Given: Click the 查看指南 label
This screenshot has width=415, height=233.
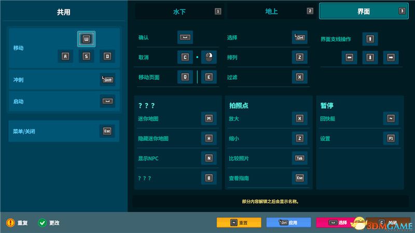Looking at the screenshot, I should pyautogui.click(x=239, y=178).
